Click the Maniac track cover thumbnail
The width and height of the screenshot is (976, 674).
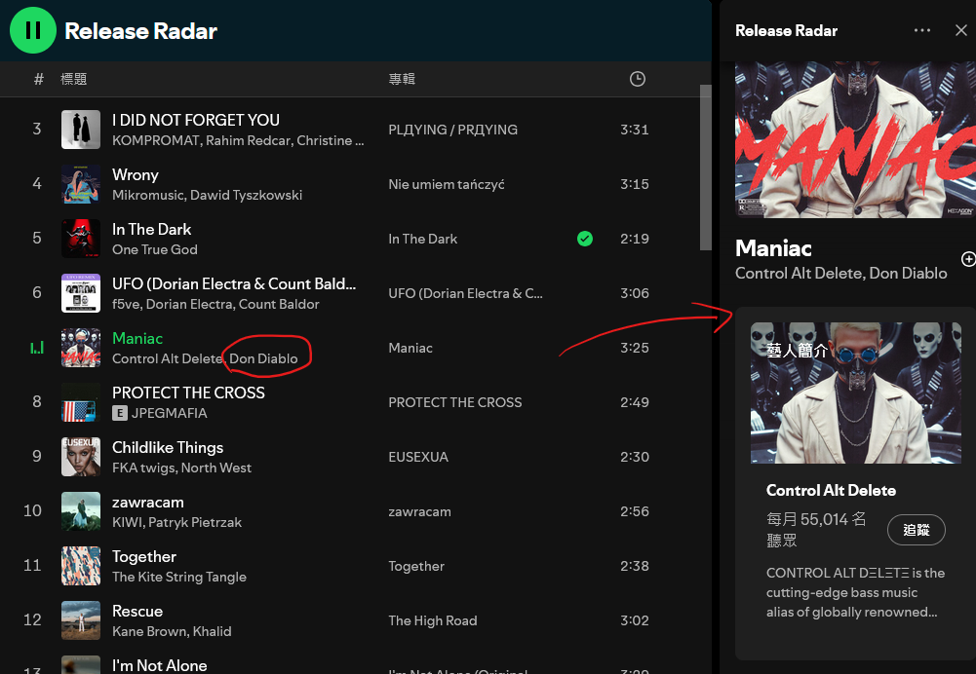tap(81, 348)
